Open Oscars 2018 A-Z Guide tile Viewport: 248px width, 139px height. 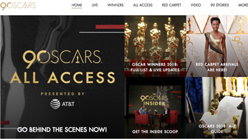(217, 108)
